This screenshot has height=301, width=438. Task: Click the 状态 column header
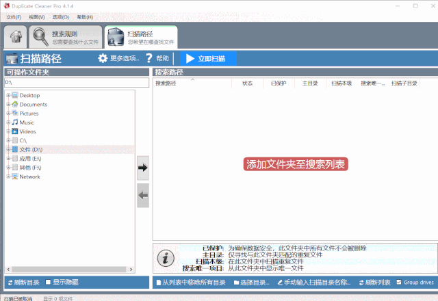pos(247,83)
